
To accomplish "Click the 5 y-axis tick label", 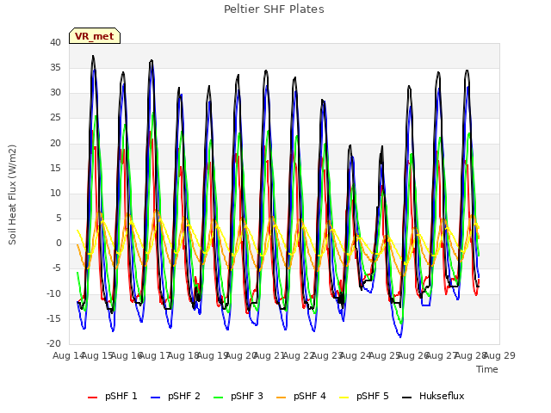I will click(x=59, y=218).
